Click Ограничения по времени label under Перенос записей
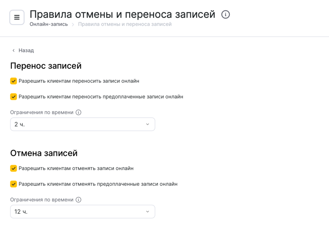This screenshot has width=329, height=226. [42, 113]
